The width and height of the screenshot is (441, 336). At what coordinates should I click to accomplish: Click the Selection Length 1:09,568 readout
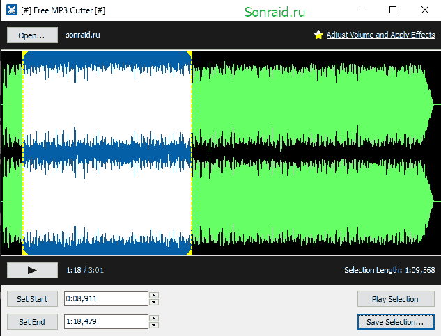pos(389,270)
